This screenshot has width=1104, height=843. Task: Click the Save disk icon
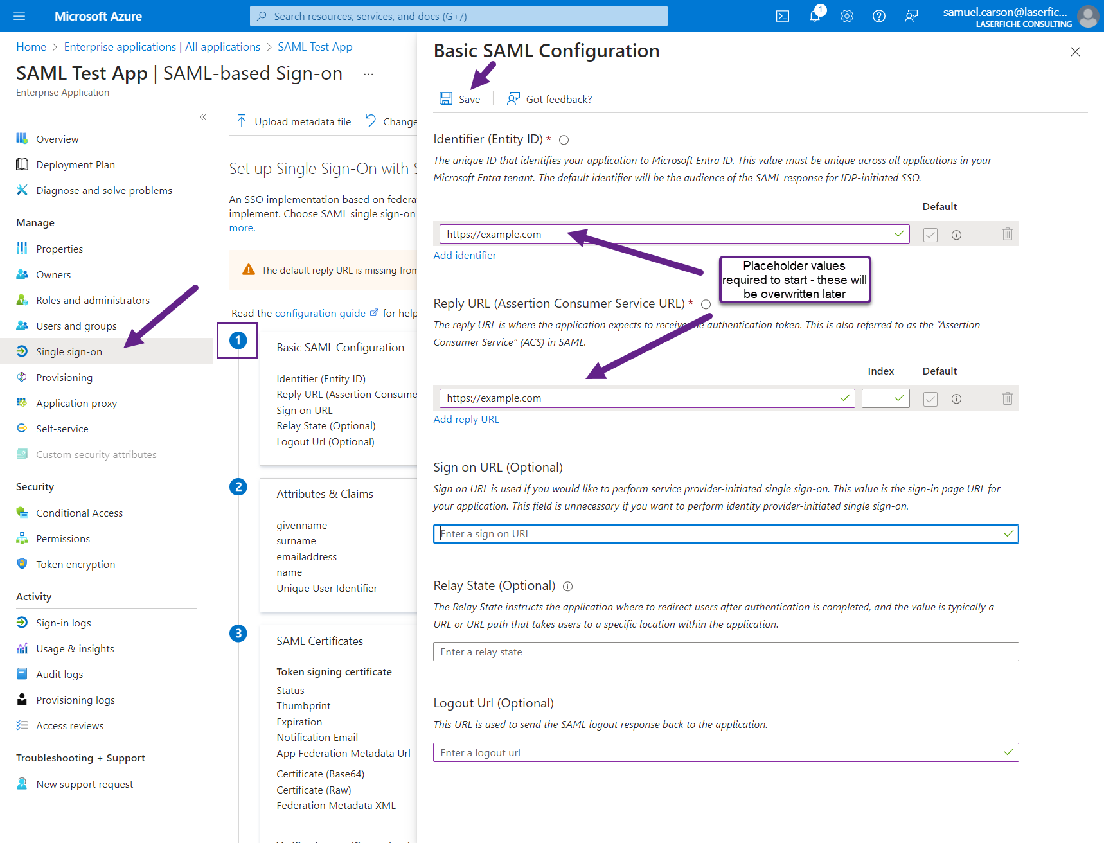coord(446,98)
